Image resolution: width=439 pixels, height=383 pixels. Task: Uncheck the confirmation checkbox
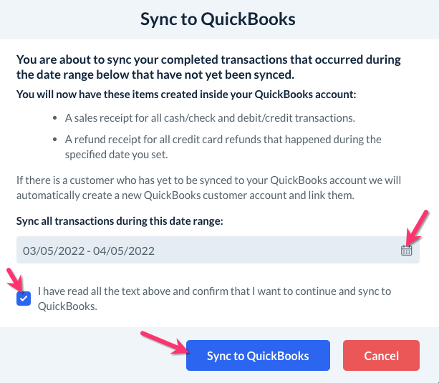pyautogui.click(x=24, y=298)
